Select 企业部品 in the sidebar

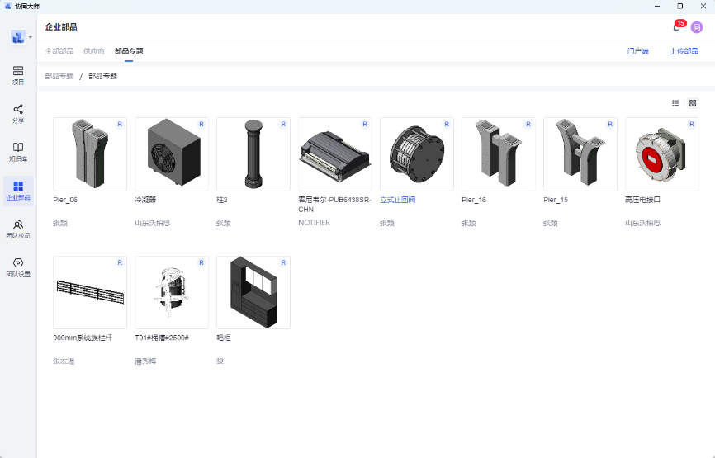point(18,190)
